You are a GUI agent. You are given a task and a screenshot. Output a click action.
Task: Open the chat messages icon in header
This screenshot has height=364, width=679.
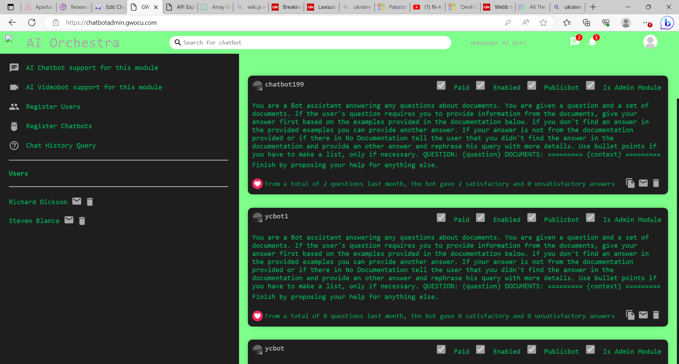click(575, 42)
